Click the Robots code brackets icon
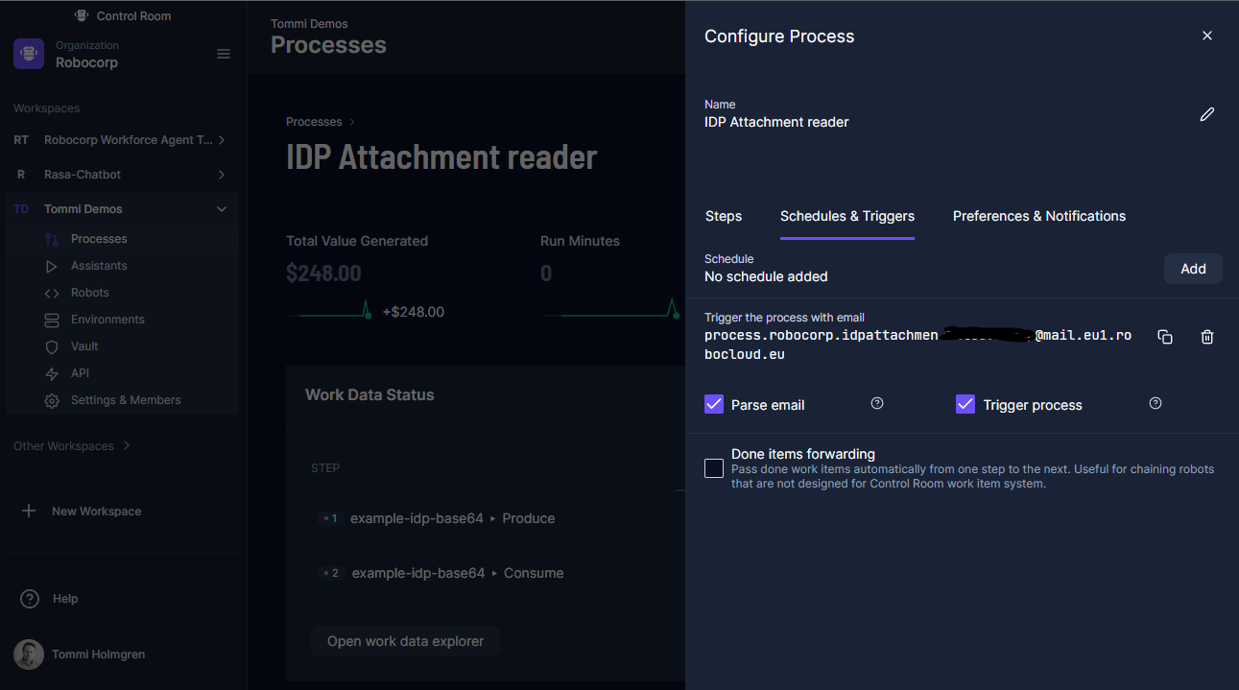 pyautogui.click(x=52, y=293)
